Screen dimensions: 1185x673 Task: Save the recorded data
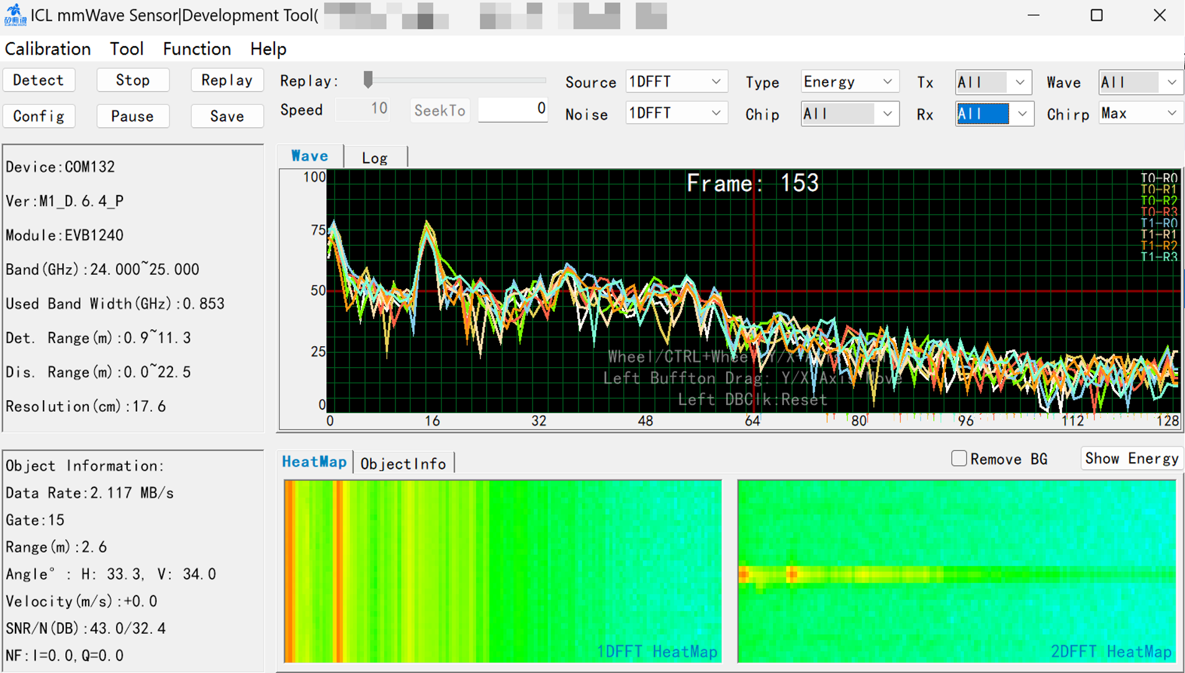click(227, 116)
